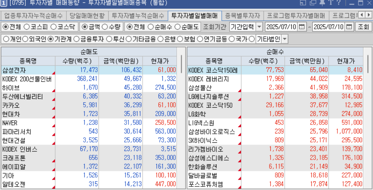Select the 투신 investor radio button
Image resolution: width=373 pixels, height=190 pixels.
pyautogui.click(x=109, y=39)
